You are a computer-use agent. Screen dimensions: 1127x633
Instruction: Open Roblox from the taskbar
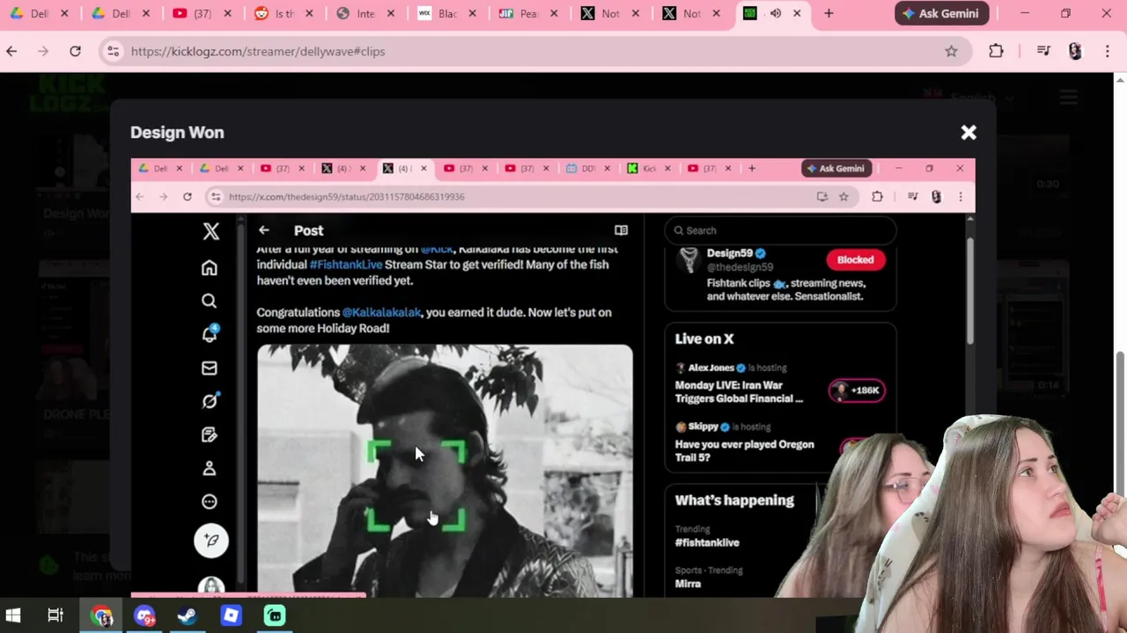tap(231, 615)
